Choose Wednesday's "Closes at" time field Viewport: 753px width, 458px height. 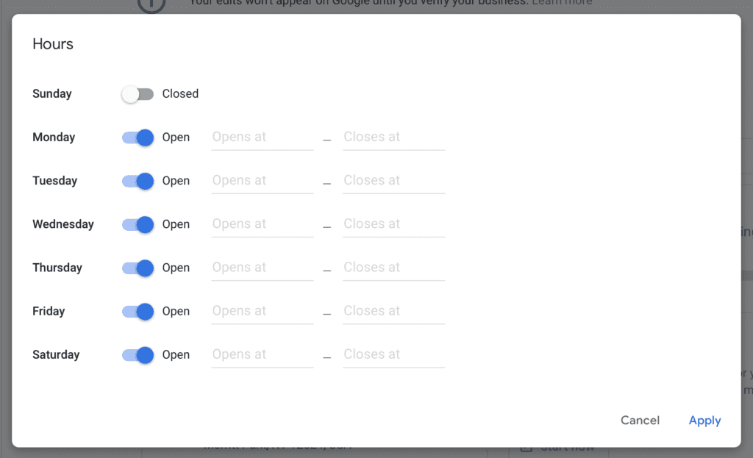pos(393,224)
